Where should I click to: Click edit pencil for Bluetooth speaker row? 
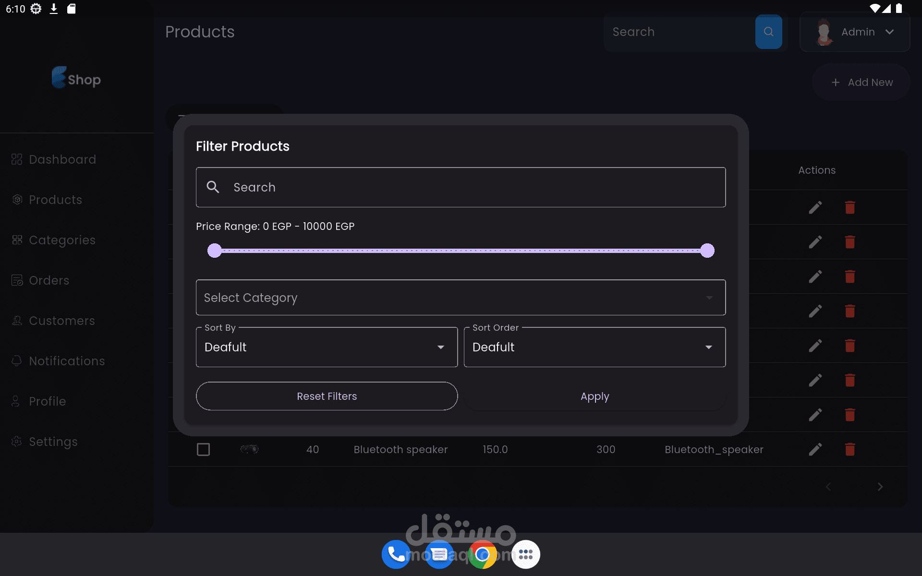[x=815, y=449]
